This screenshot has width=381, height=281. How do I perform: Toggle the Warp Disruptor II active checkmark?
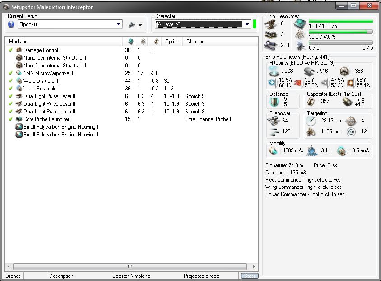click(10, 81)
